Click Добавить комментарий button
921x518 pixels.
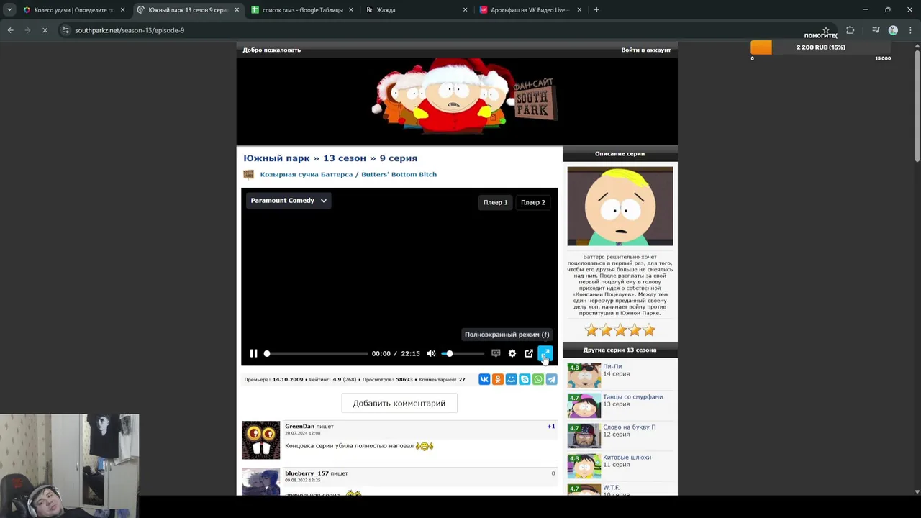click(399, 404)
